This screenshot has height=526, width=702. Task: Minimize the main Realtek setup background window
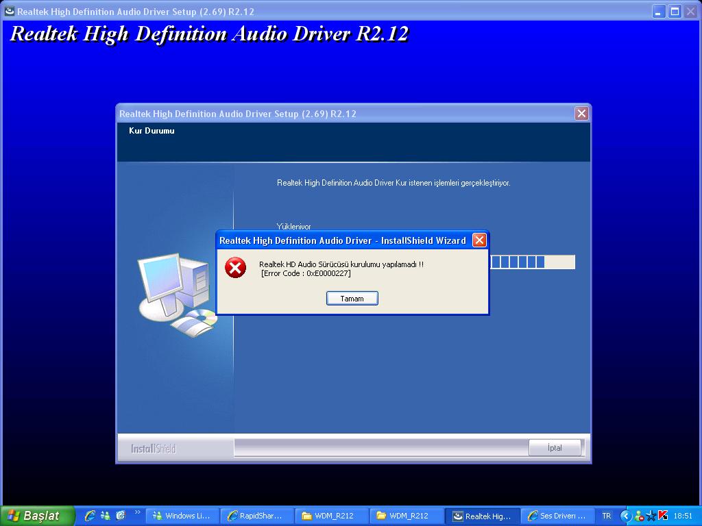(x=659, y=11)
